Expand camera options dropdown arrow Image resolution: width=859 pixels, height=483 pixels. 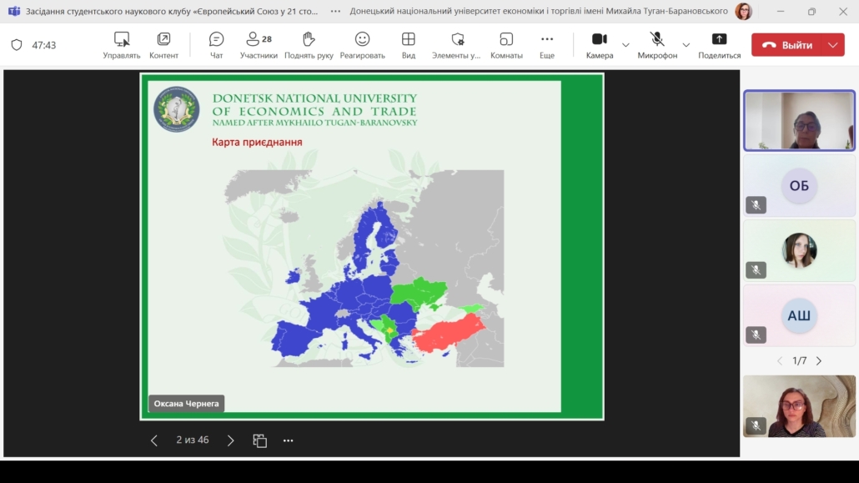[x=626, y=45]
